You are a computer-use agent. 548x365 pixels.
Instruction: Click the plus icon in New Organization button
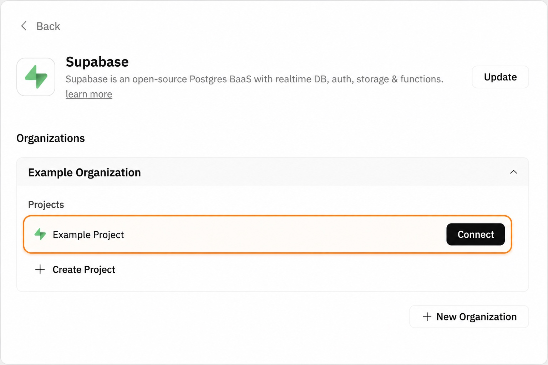(427, 317)
